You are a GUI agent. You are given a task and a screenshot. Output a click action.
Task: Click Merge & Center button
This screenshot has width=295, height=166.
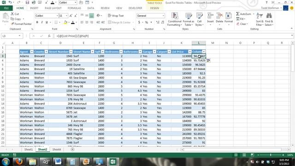click(x=119, y=23)
